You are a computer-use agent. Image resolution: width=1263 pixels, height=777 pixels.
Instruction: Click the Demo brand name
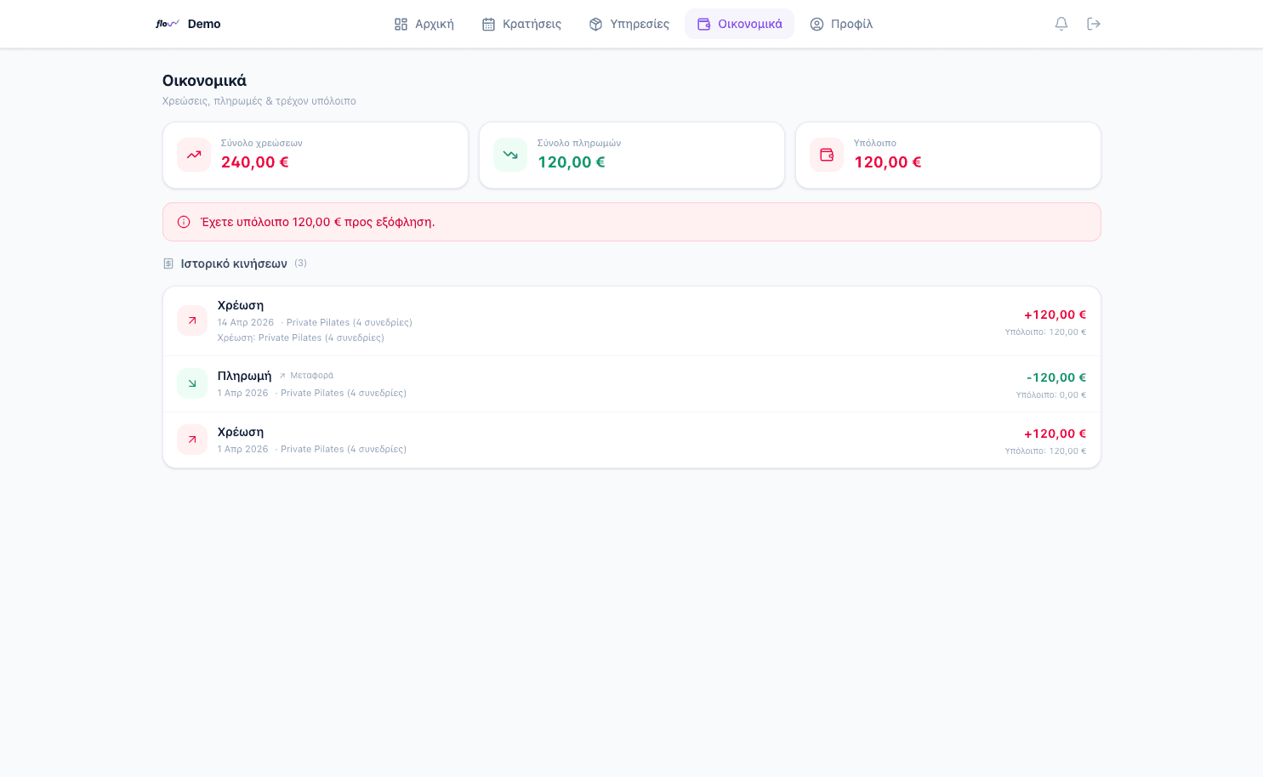coord(204,24)
